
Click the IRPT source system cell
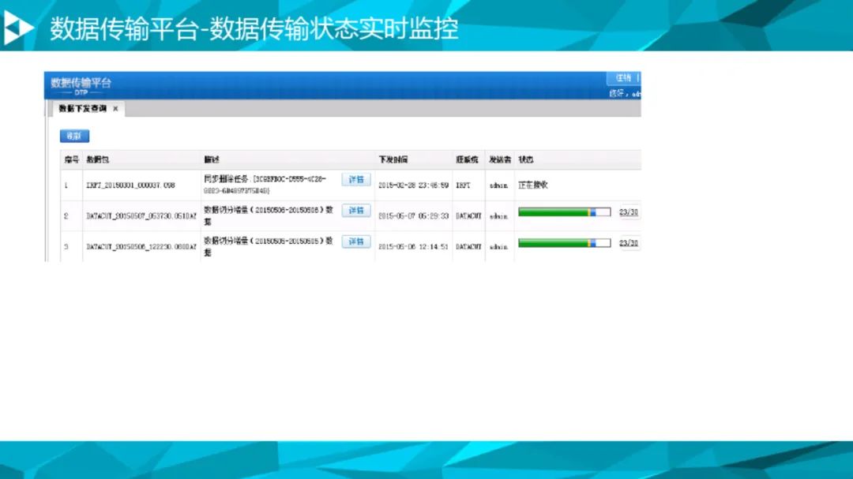[x=463, y=185]
